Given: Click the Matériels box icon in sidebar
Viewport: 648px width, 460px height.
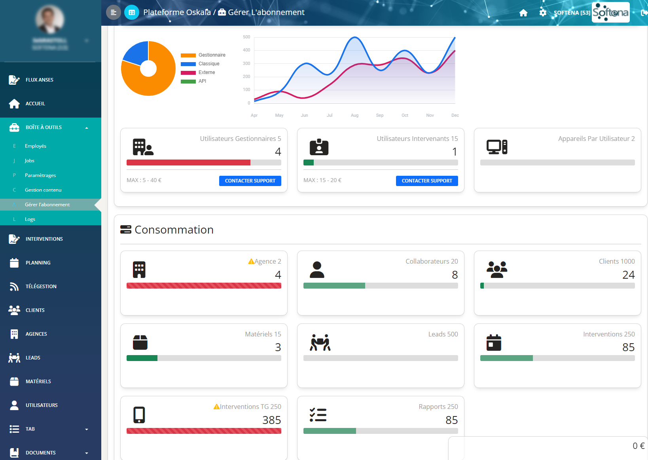Looking at the screenshot, I should (x=14, y=382).
